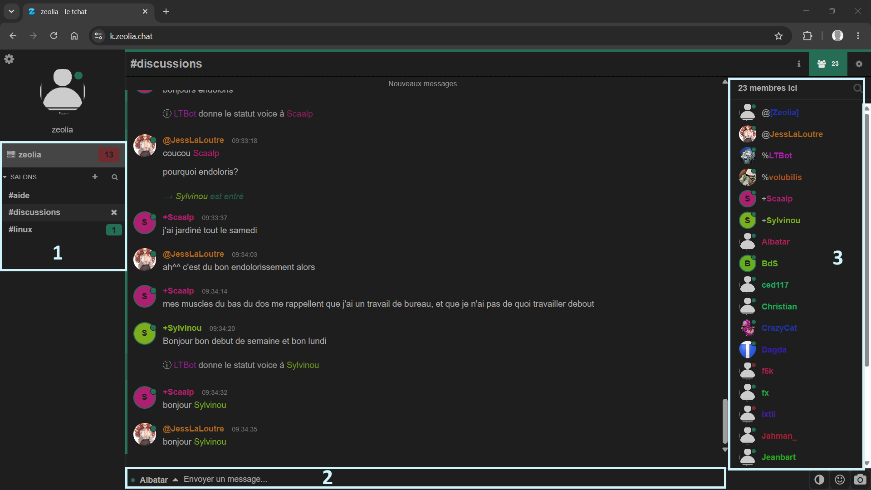The image size is (871, 490).
Task: Click +Sylvinou avatar at 09:34:20 message
Action: pos(145,333)
